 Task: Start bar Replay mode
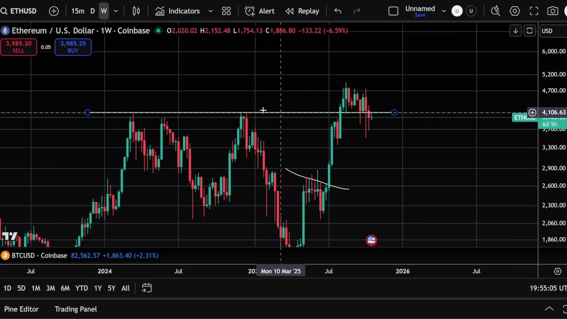(303, 11)
